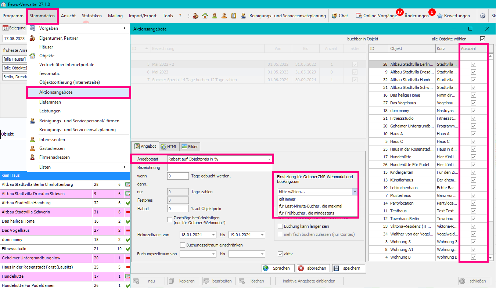496x288 pixels.
Task: Toggle the 'aktiv' checkbox
Action: click(281, 253)
